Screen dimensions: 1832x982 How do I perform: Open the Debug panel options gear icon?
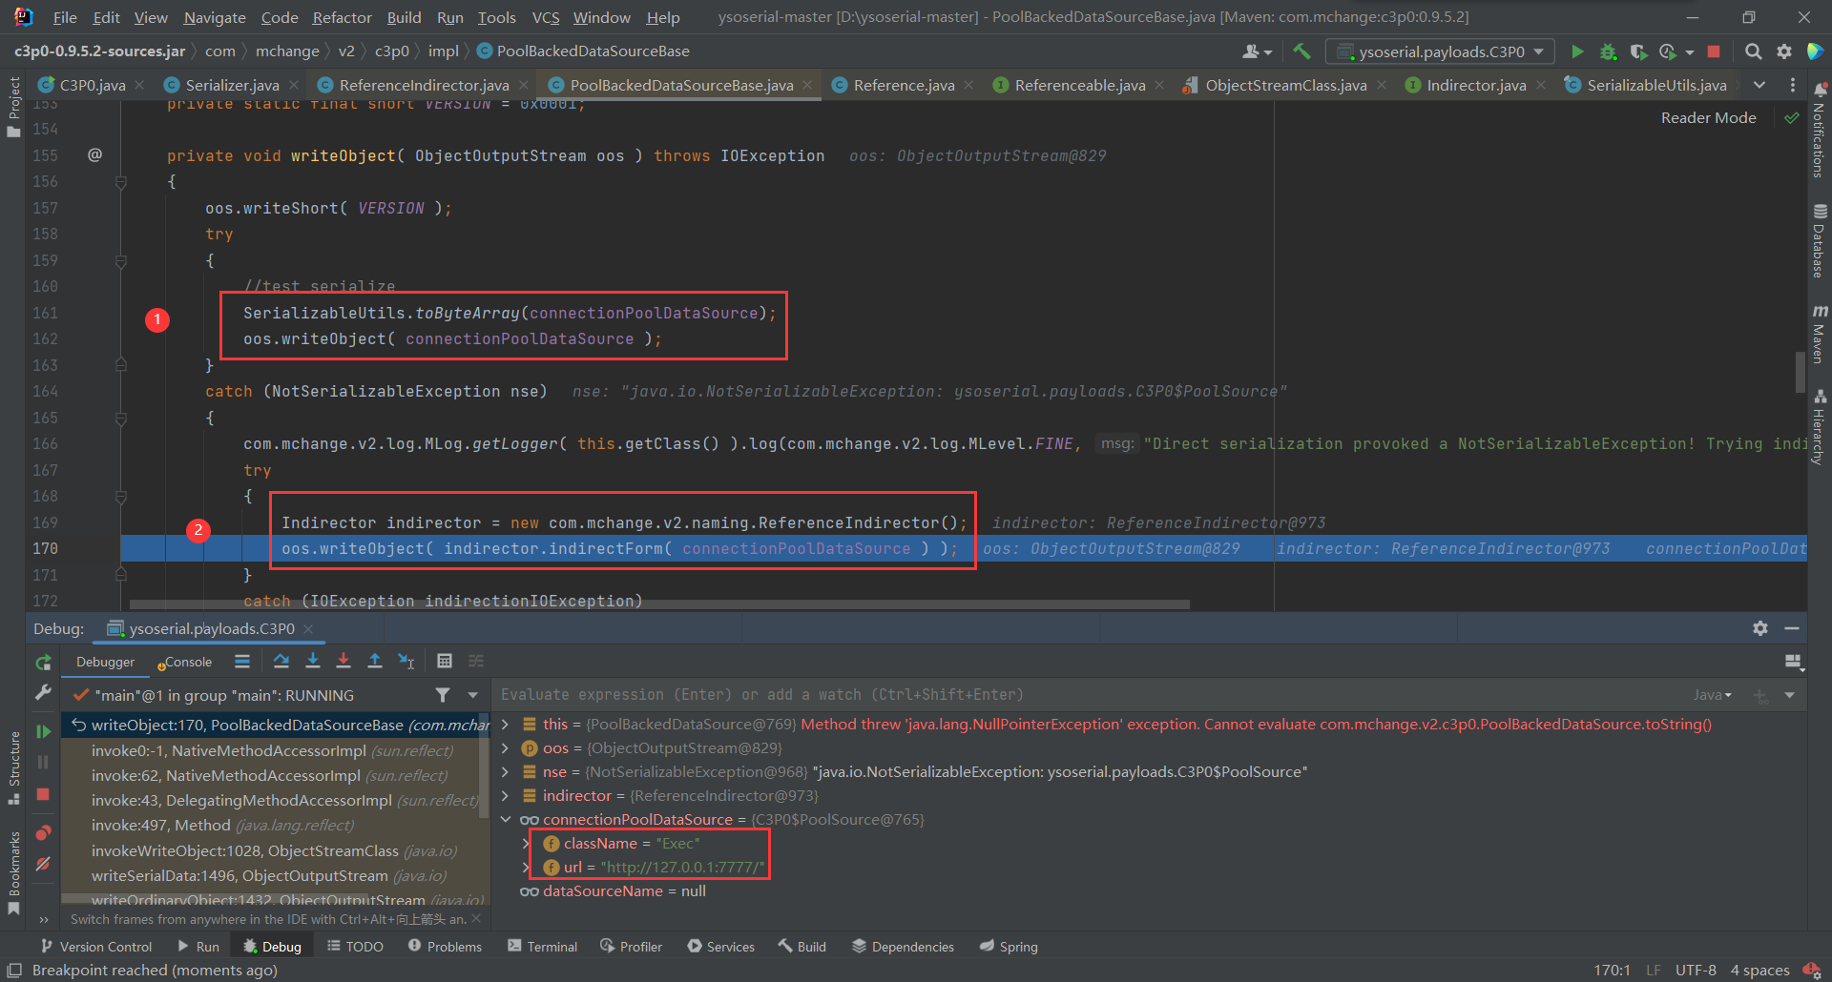1760,628
